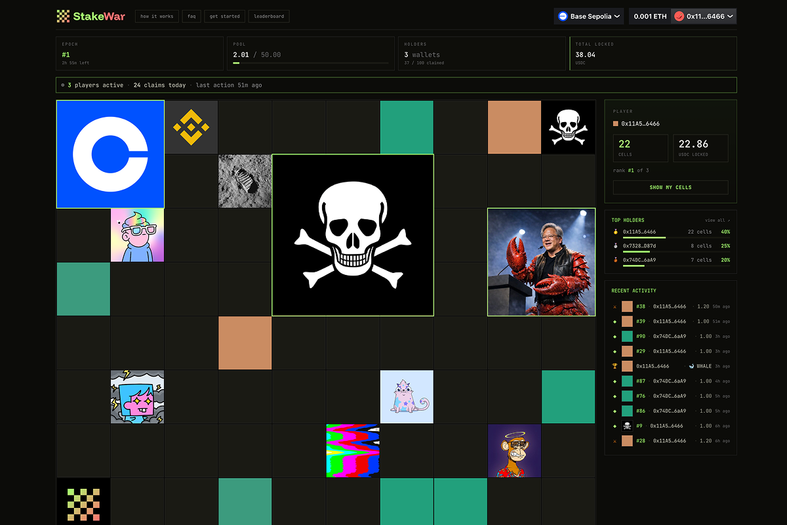Select the tan cell left of the small skull
The width and height of the screenshot is (787, 525).
click(x=515, y=127)
